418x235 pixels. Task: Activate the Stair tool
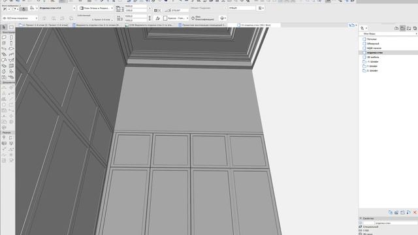click(x=4, y=54)
